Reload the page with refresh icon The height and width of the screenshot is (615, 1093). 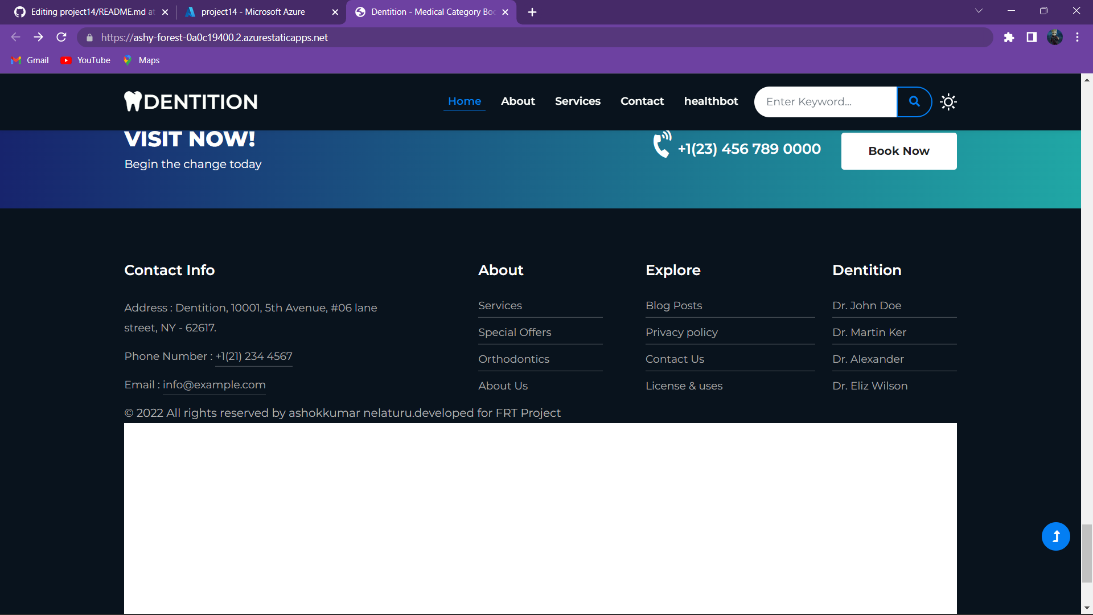tap(61, 38)
